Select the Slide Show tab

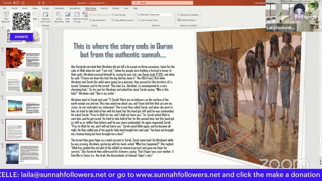pyautogui.click(x=91, y=8)
